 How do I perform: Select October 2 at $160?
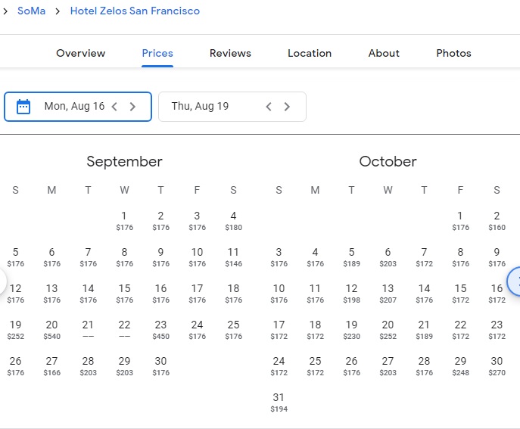pyautogui.click(x=497, y=220)
